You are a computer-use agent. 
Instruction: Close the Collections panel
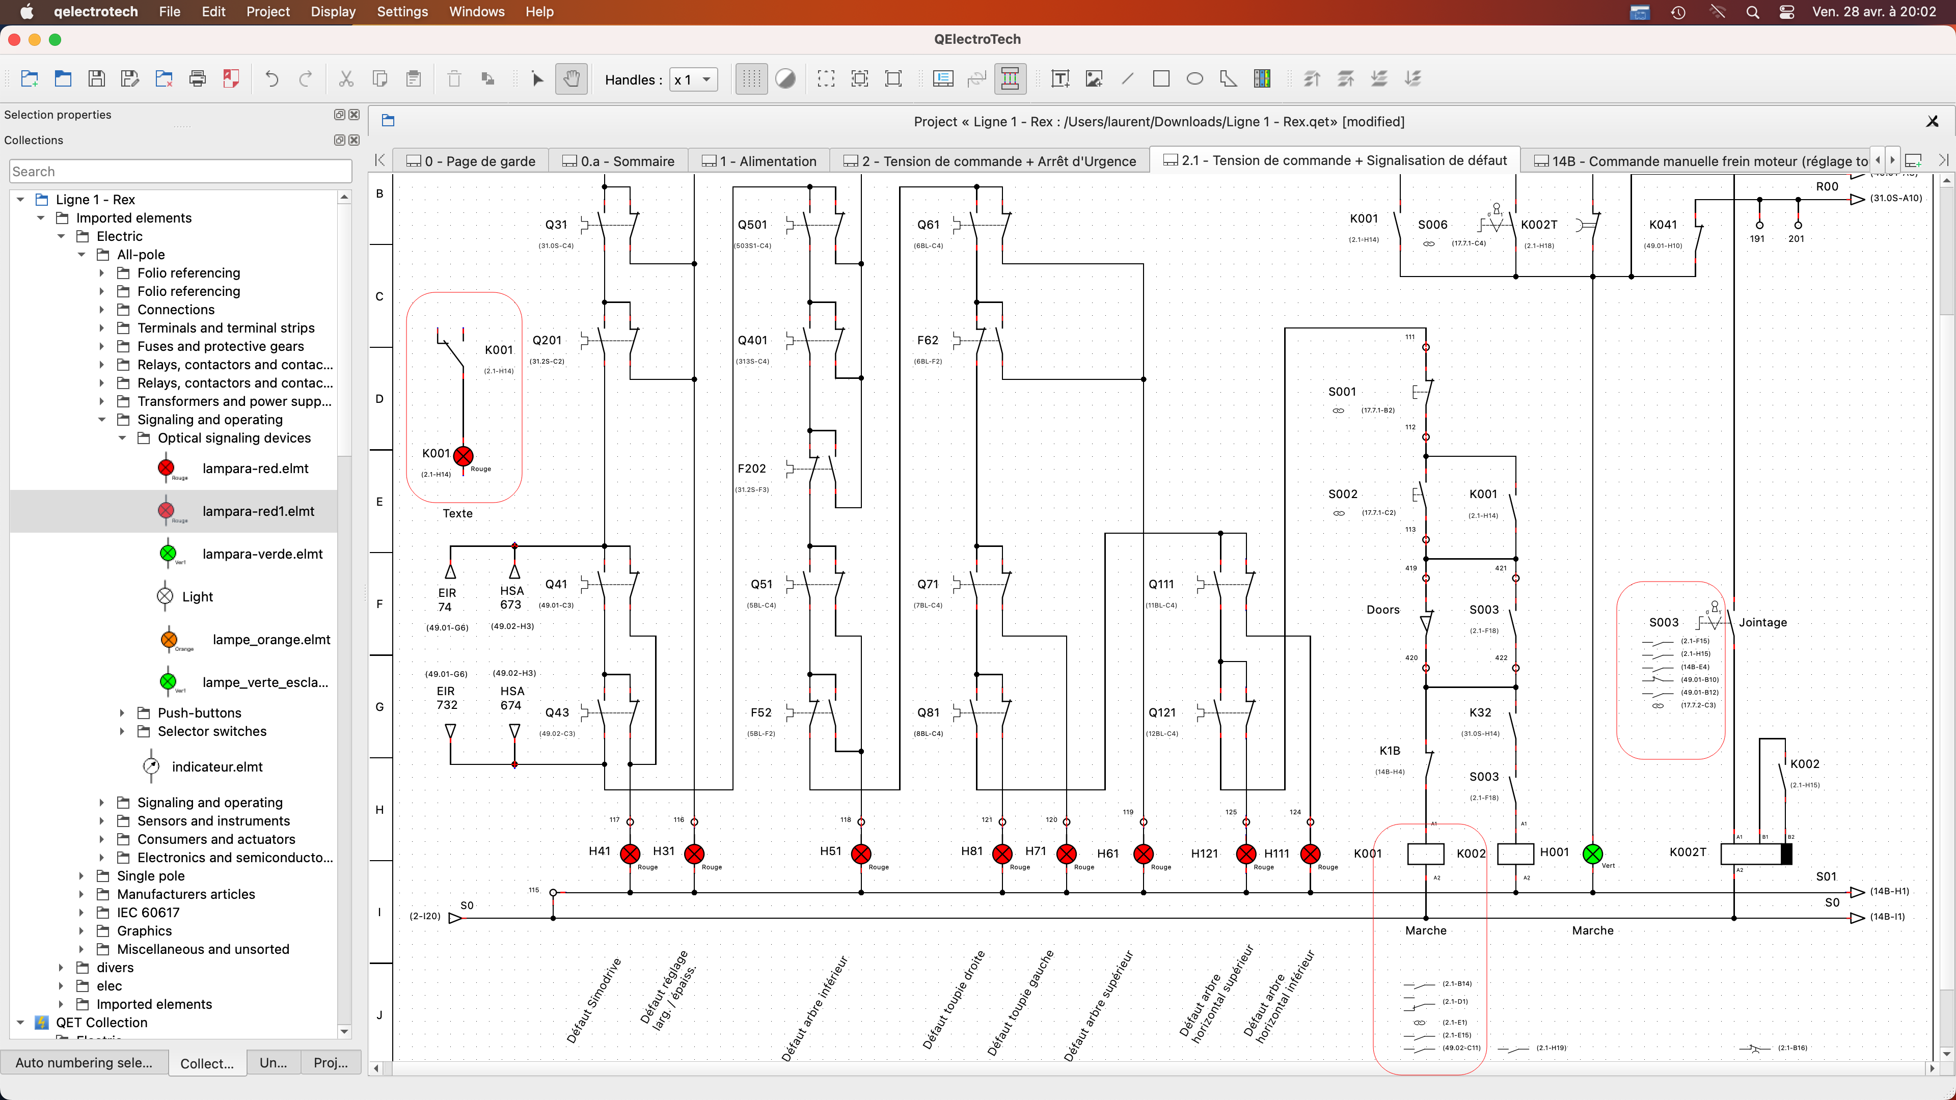(354, 141)
